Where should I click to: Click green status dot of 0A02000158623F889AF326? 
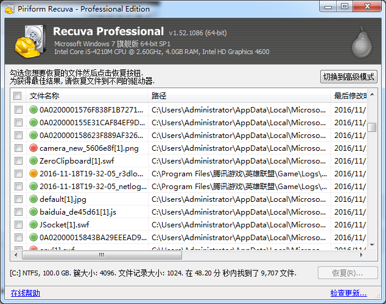33,135
